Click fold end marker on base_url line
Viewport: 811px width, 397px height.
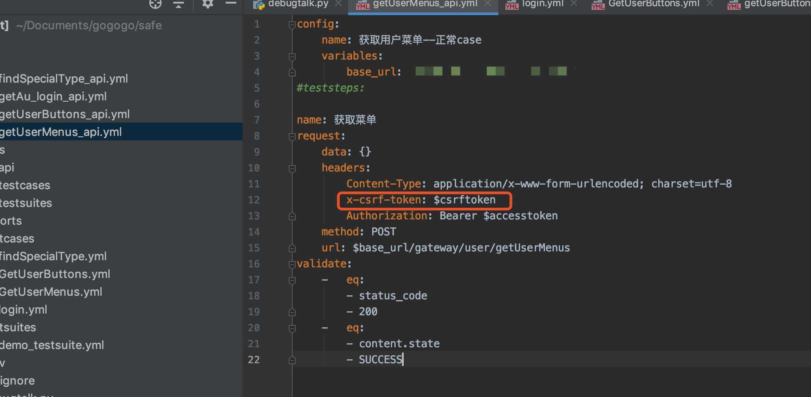click(292, 72)
